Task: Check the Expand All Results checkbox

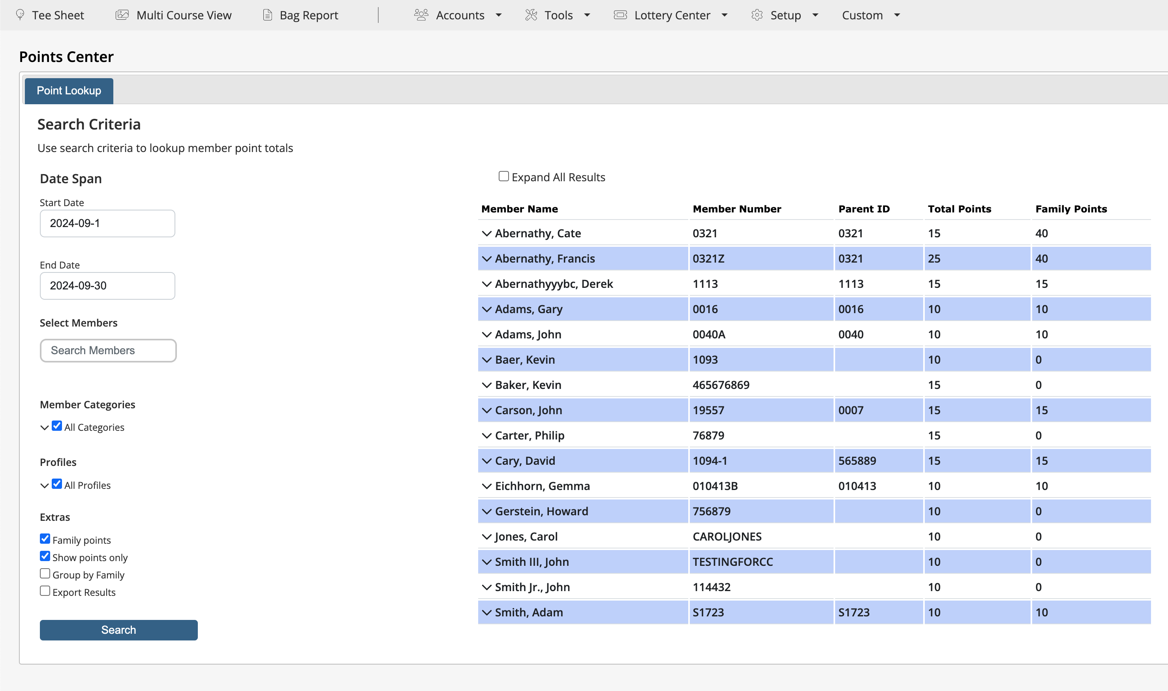Action: point(504,176)
